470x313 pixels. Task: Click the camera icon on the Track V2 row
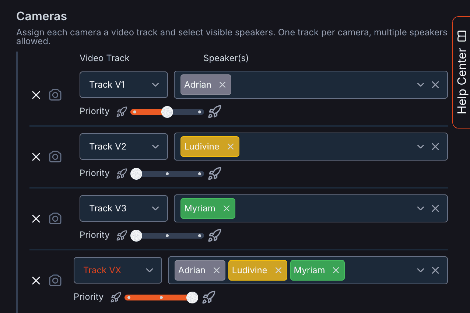[x=55, y=156]
